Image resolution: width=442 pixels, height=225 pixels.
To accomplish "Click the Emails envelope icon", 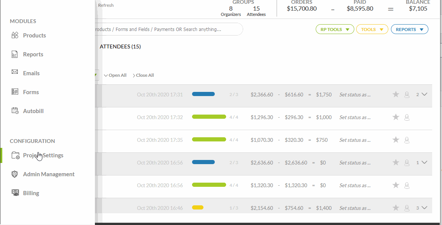I will coord(15,73).
